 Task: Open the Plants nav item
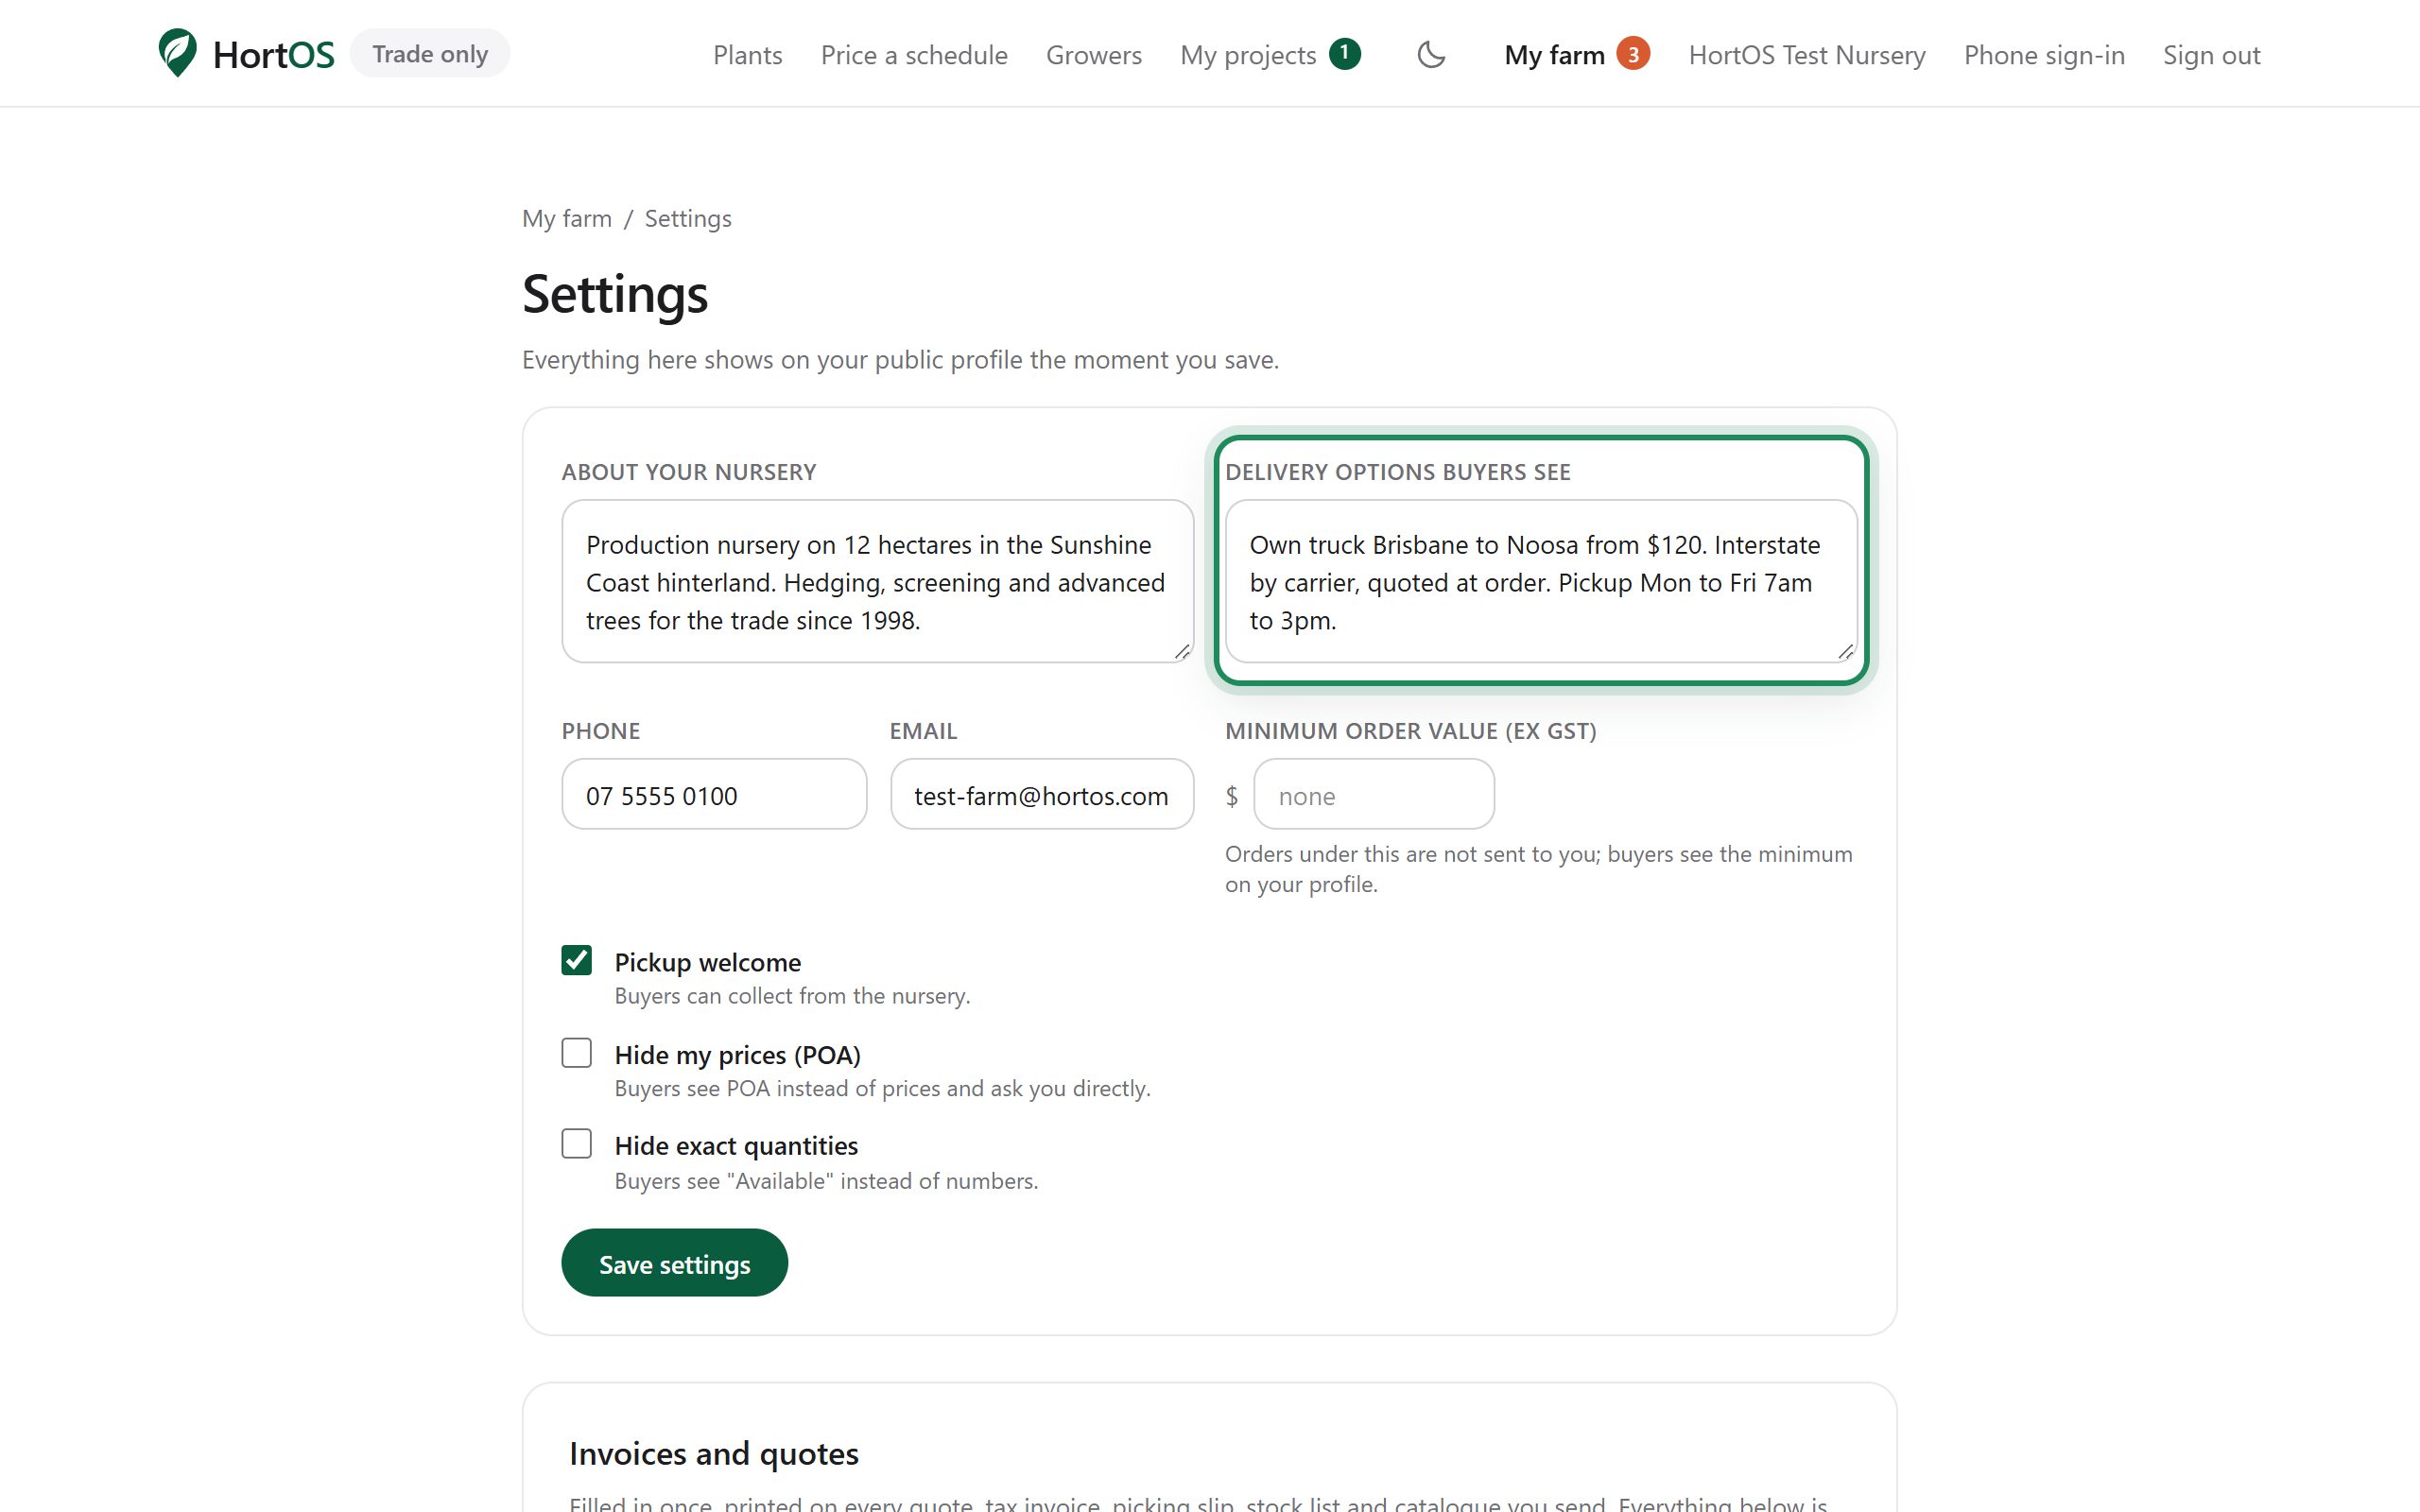[x=747, y=55]
